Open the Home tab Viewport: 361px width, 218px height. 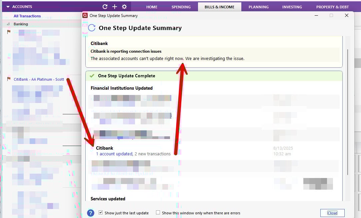[x=152, y=7]
